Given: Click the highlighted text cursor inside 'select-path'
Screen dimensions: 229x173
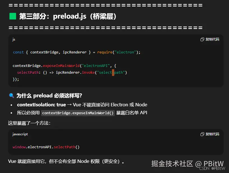Looking at the screenshot, I should (113, 72).
